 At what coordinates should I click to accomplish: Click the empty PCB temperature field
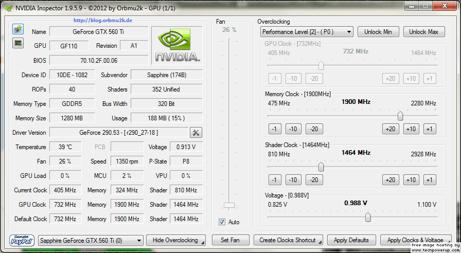click(x=127, y=147)
